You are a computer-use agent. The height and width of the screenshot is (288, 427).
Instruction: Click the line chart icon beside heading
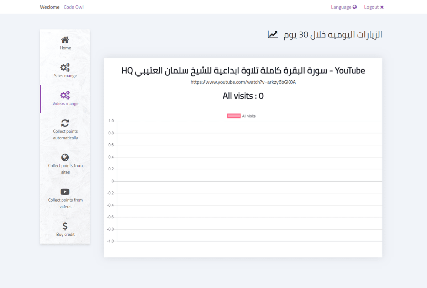pyautogui.click(x=273, y=34)
